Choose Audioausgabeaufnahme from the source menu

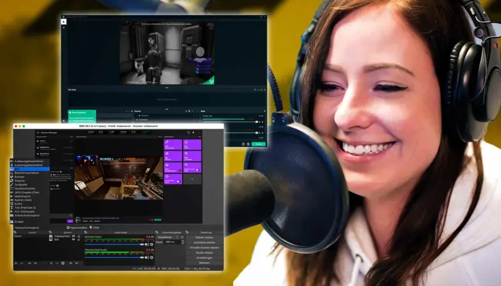(29, 161)
